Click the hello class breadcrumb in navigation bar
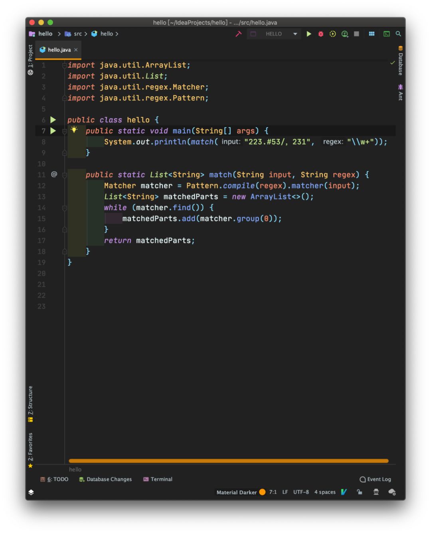The width and height of the screenshot is (431, 534). click(102, 34)
